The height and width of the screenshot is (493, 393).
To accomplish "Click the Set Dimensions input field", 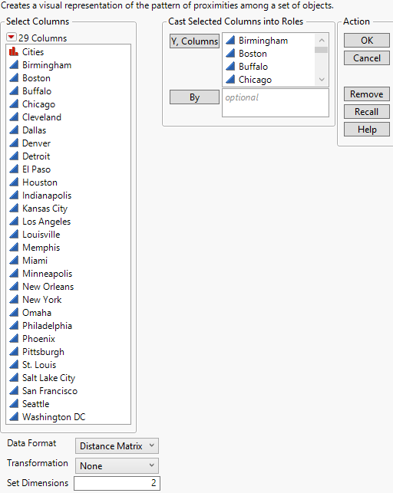I will pyautogui.click(x=117, y=483).
